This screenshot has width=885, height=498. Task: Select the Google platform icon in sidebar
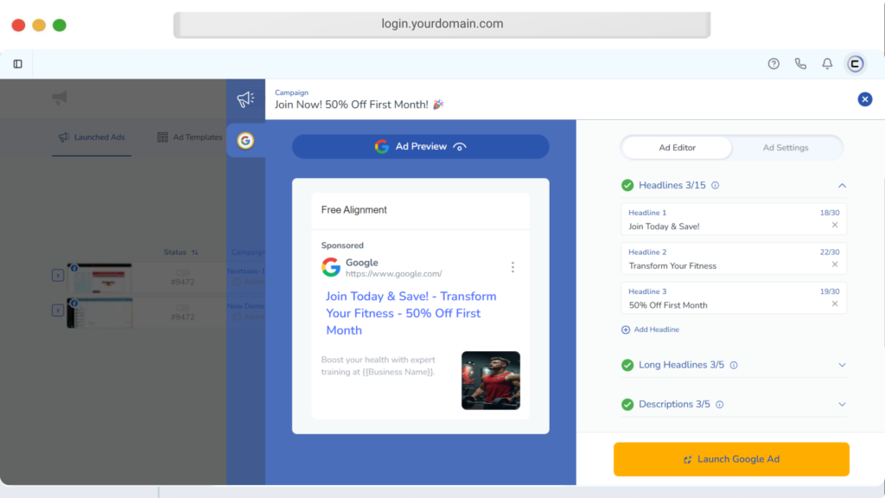click(x=245, y=140)
